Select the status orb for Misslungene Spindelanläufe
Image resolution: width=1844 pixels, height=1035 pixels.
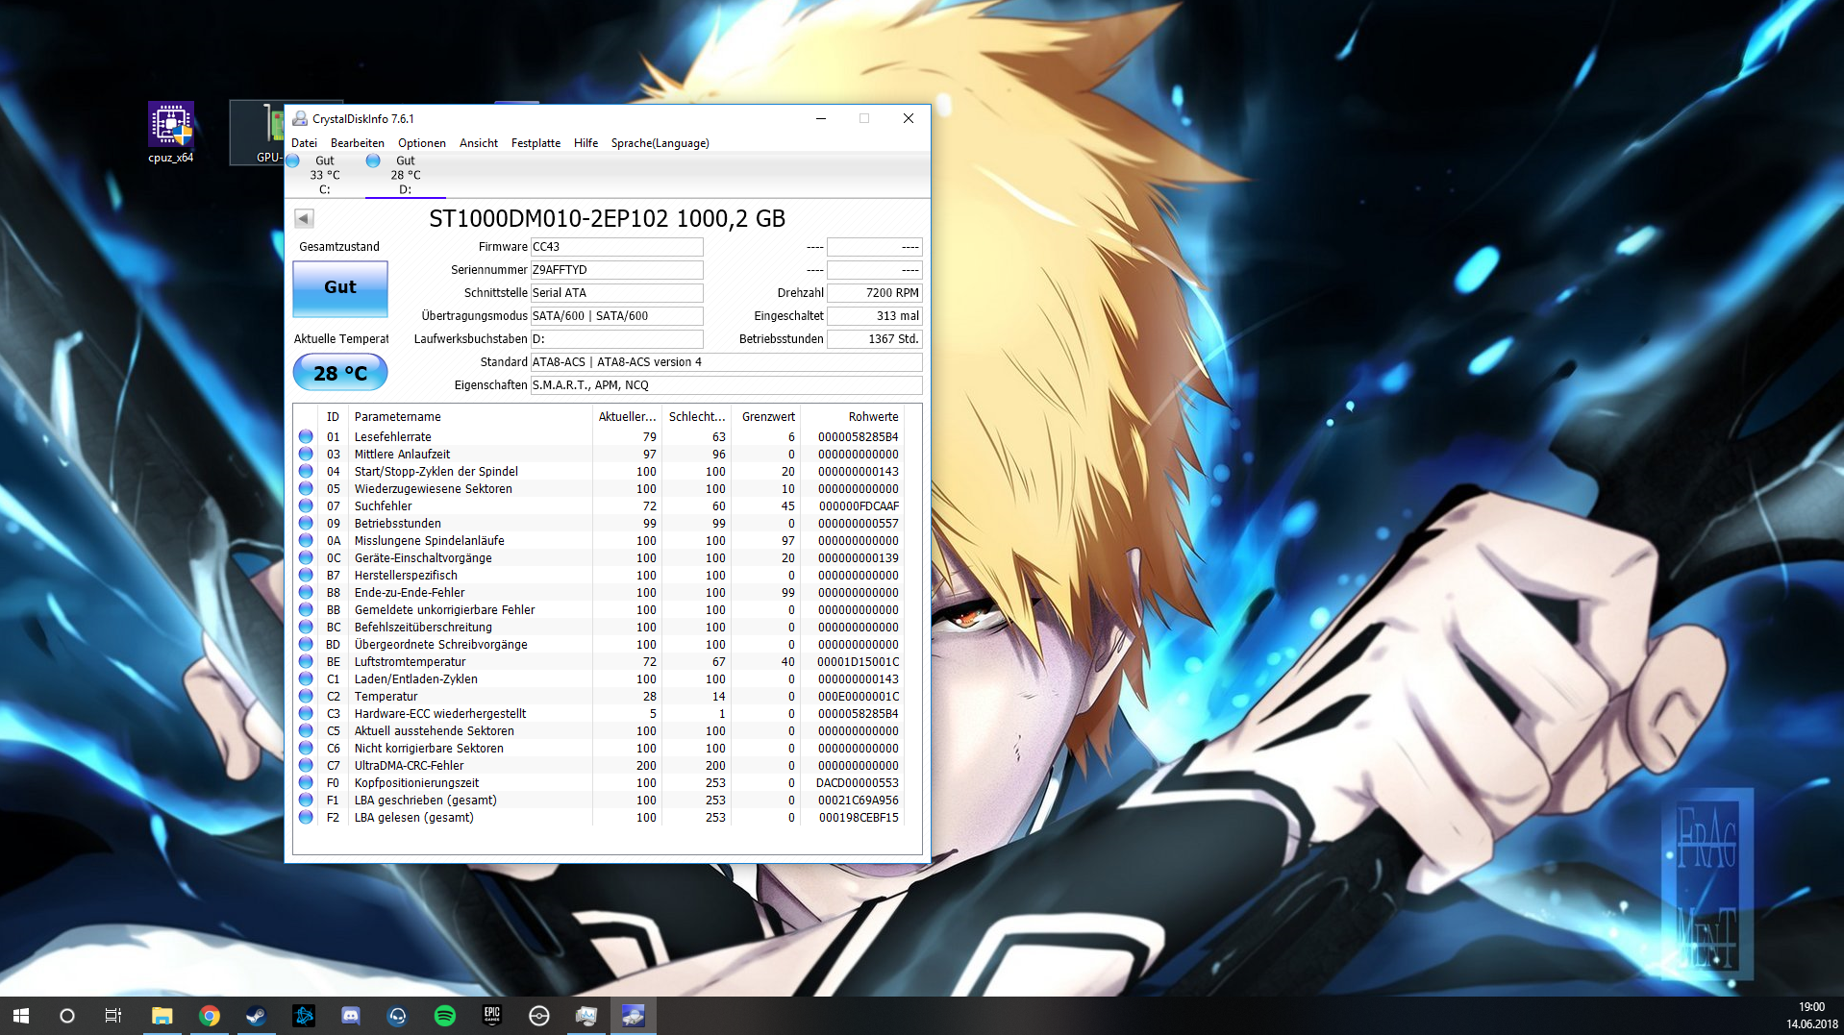[306, 540]
